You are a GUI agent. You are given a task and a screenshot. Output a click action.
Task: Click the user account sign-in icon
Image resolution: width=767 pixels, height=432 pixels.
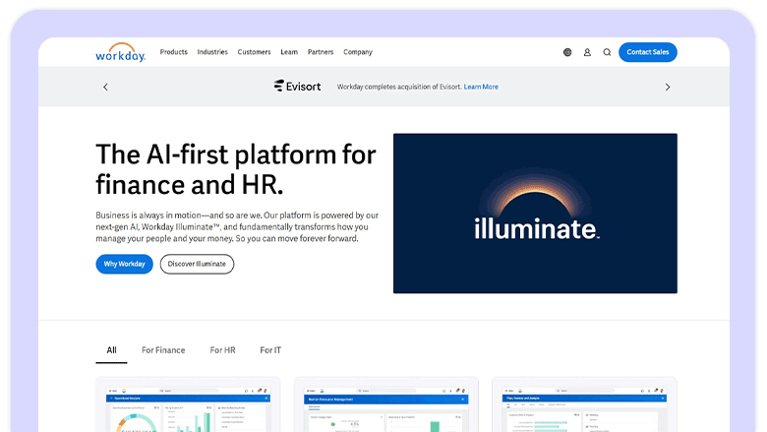point(587,52)
